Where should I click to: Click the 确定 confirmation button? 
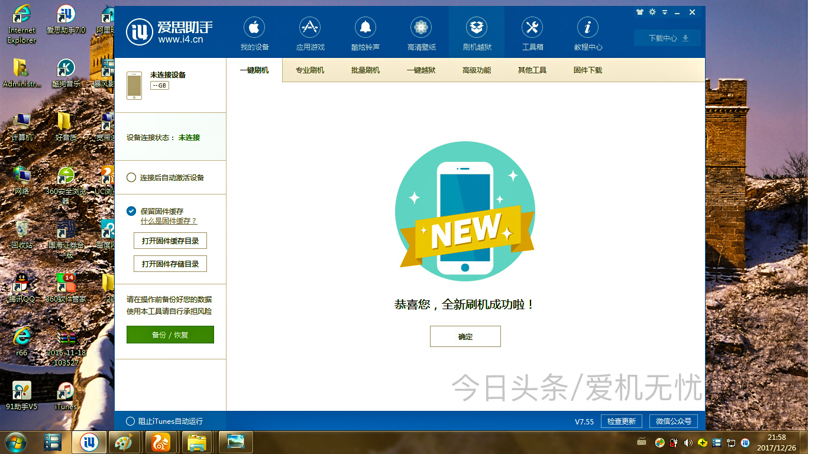click(465, 336)
